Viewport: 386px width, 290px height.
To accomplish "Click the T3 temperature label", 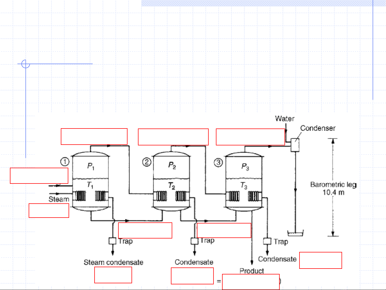I will 243,186.
